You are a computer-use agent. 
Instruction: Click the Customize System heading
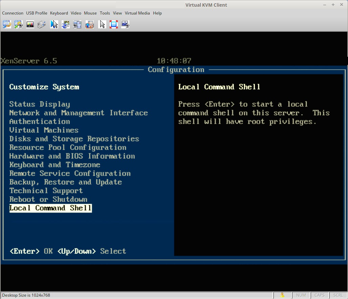(x=44, y=87)
